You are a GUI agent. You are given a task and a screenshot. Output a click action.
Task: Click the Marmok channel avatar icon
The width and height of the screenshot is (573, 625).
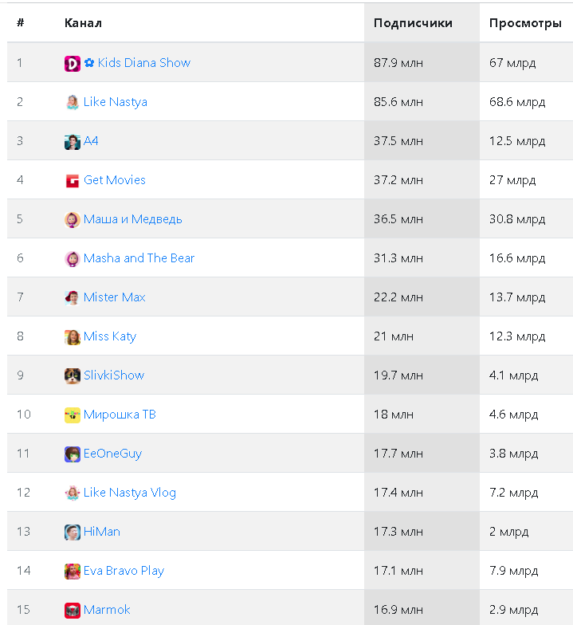point(73,611)
